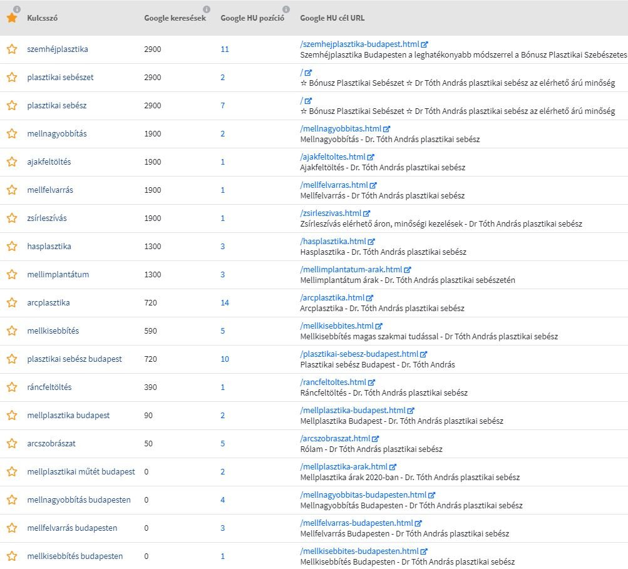Click position 14 for arcplasztika
The image size is (628, 569).
(225, 303)
